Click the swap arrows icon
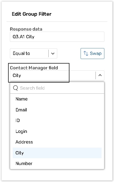 pos(86,53)
